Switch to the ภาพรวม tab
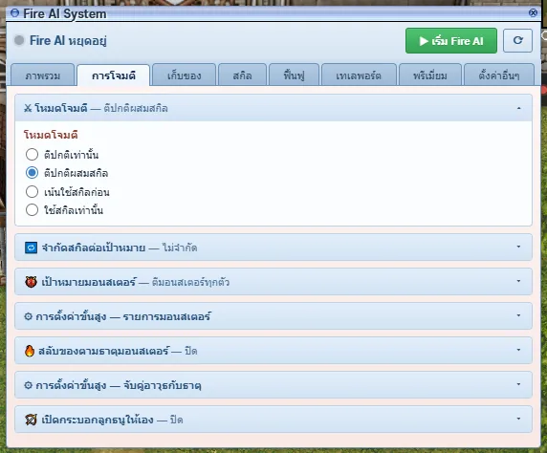The height and width of the screenshot is (453, 547). pos(43,75)
